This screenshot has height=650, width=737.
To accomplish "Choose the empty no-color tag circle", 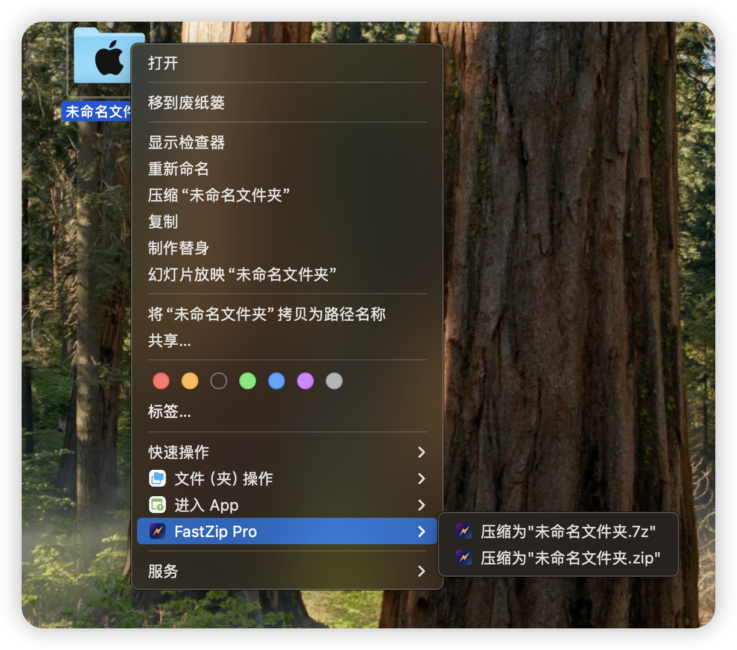I will click(x=219, y=381).
